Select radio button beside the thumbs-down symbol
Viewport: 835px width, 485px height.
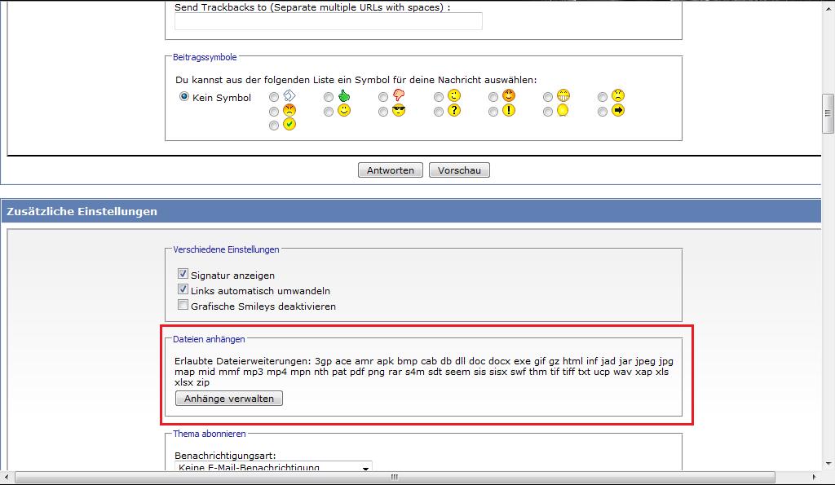pos(383,98)
